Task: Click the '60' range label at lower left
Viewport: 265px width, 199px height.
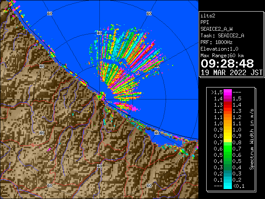Action: [50, 185]
